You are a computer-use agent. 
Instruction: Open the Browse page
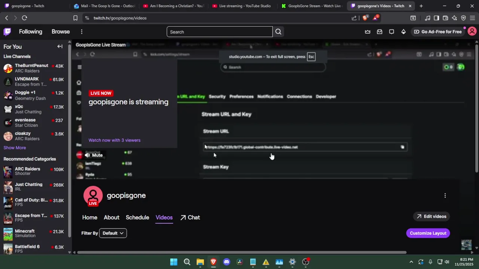point(61,32)
